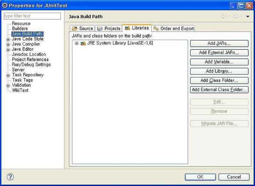Image resolution: width=255 pixels, height=186 pixels.
Task: Select Resource in the tree
Action: (x=21, y=24)
